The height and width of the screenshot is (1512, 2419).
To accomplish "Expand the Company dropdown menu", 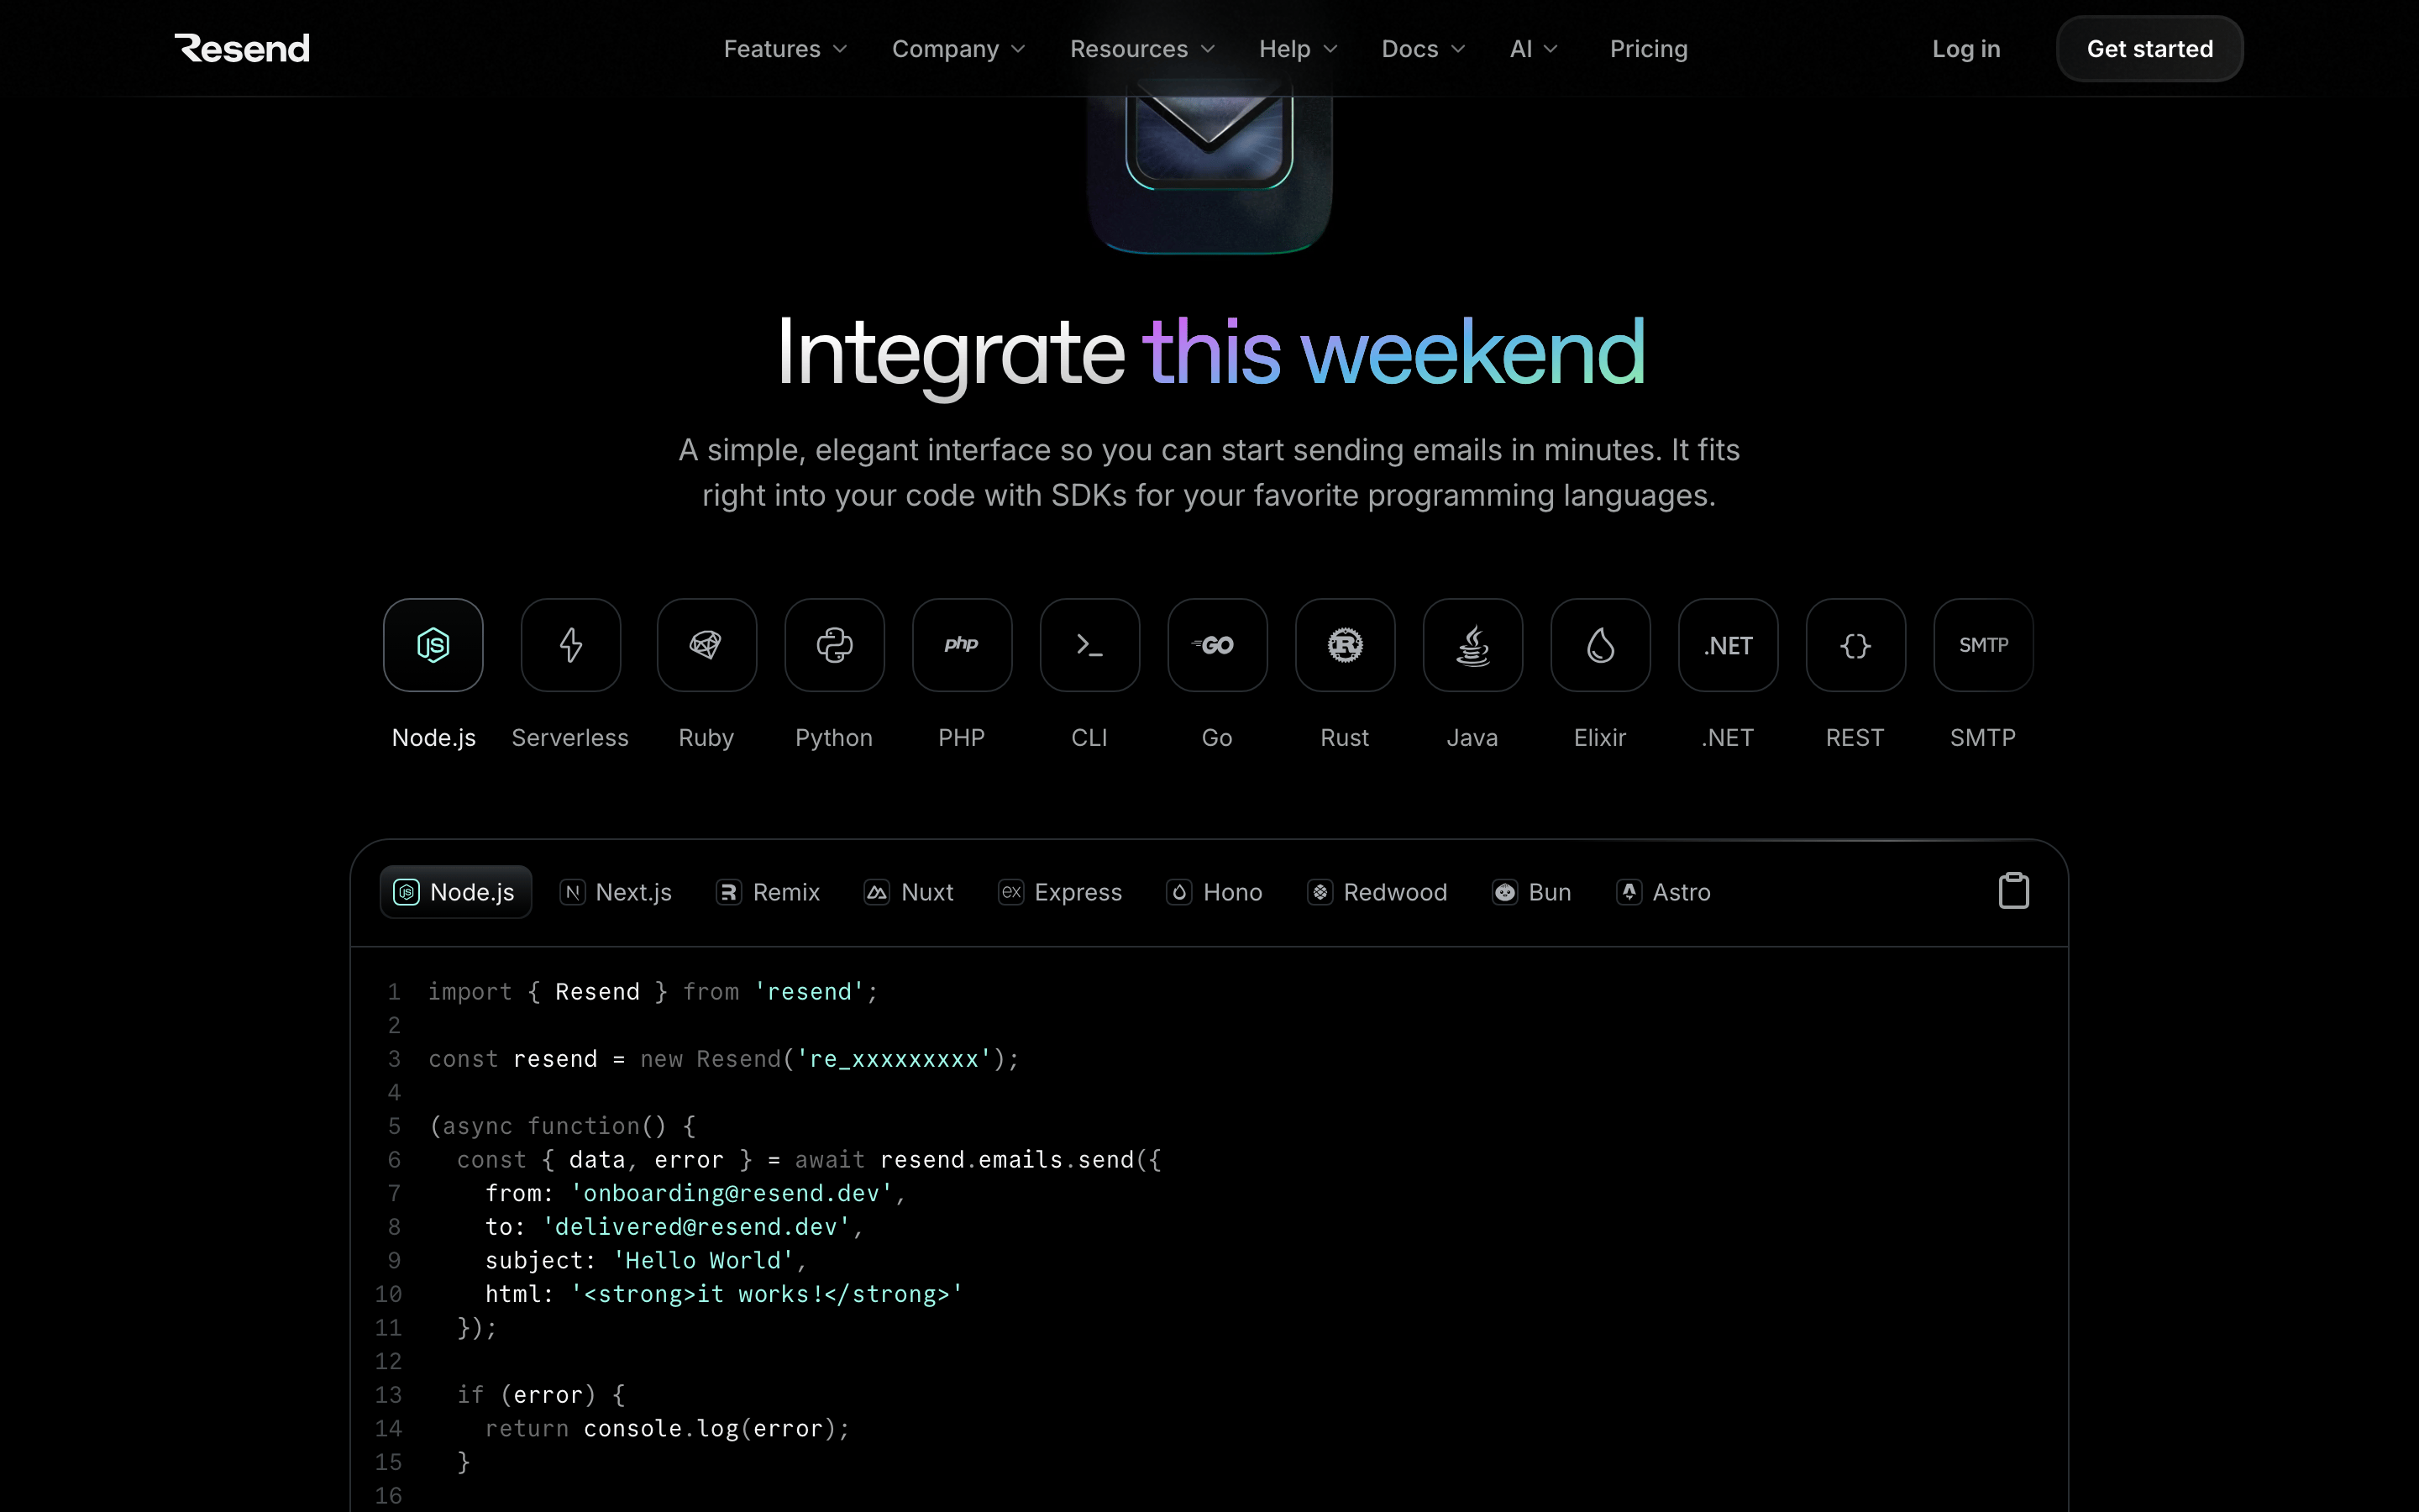I will click(x=958, y=49).
